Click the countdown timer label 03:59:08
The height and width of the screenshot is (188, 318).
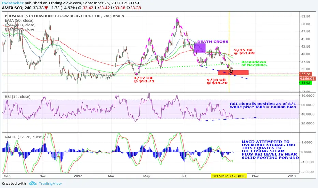point(307,79)
